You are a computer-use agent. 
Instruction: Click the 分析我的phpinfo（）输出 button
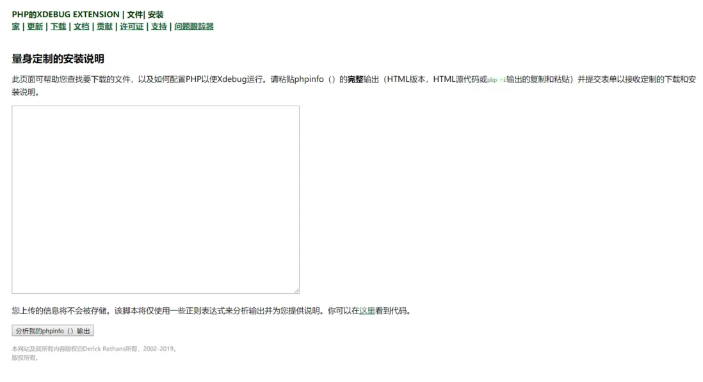pyautogui.click(x=53, y=331)
